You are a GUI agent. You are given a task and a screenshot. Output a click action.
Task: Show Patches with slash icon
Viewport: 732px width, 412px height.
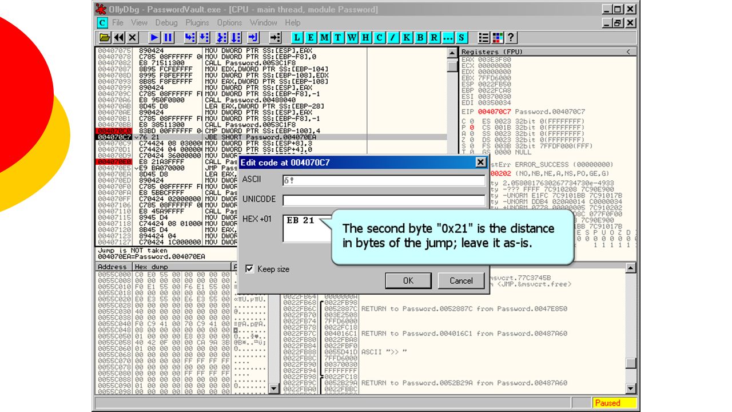(393, 38)
